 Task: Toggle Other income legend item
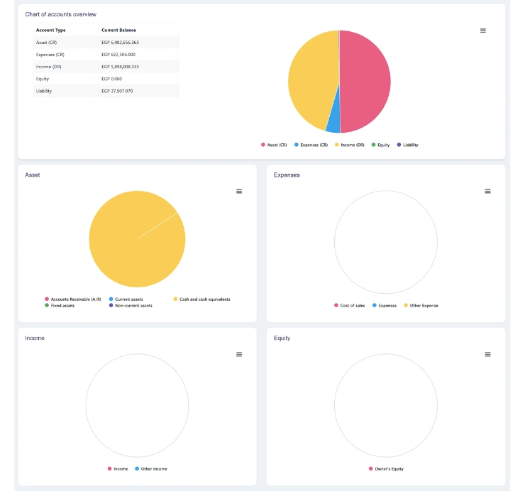(x=153, y=469)
